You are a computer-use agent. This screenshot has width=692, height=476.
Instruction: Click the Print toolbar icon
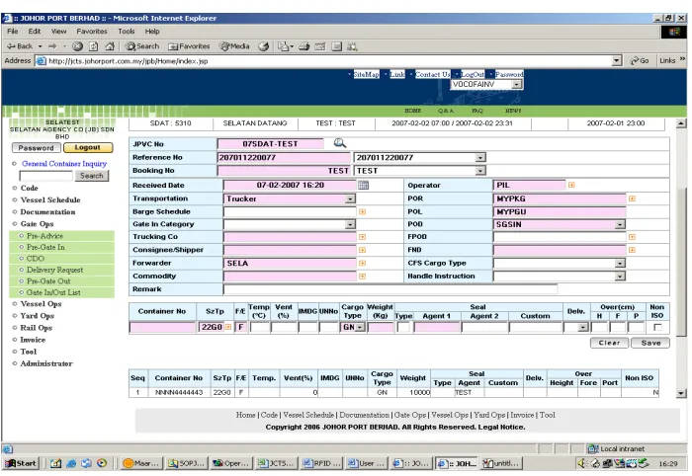click(x=303, y=46)
